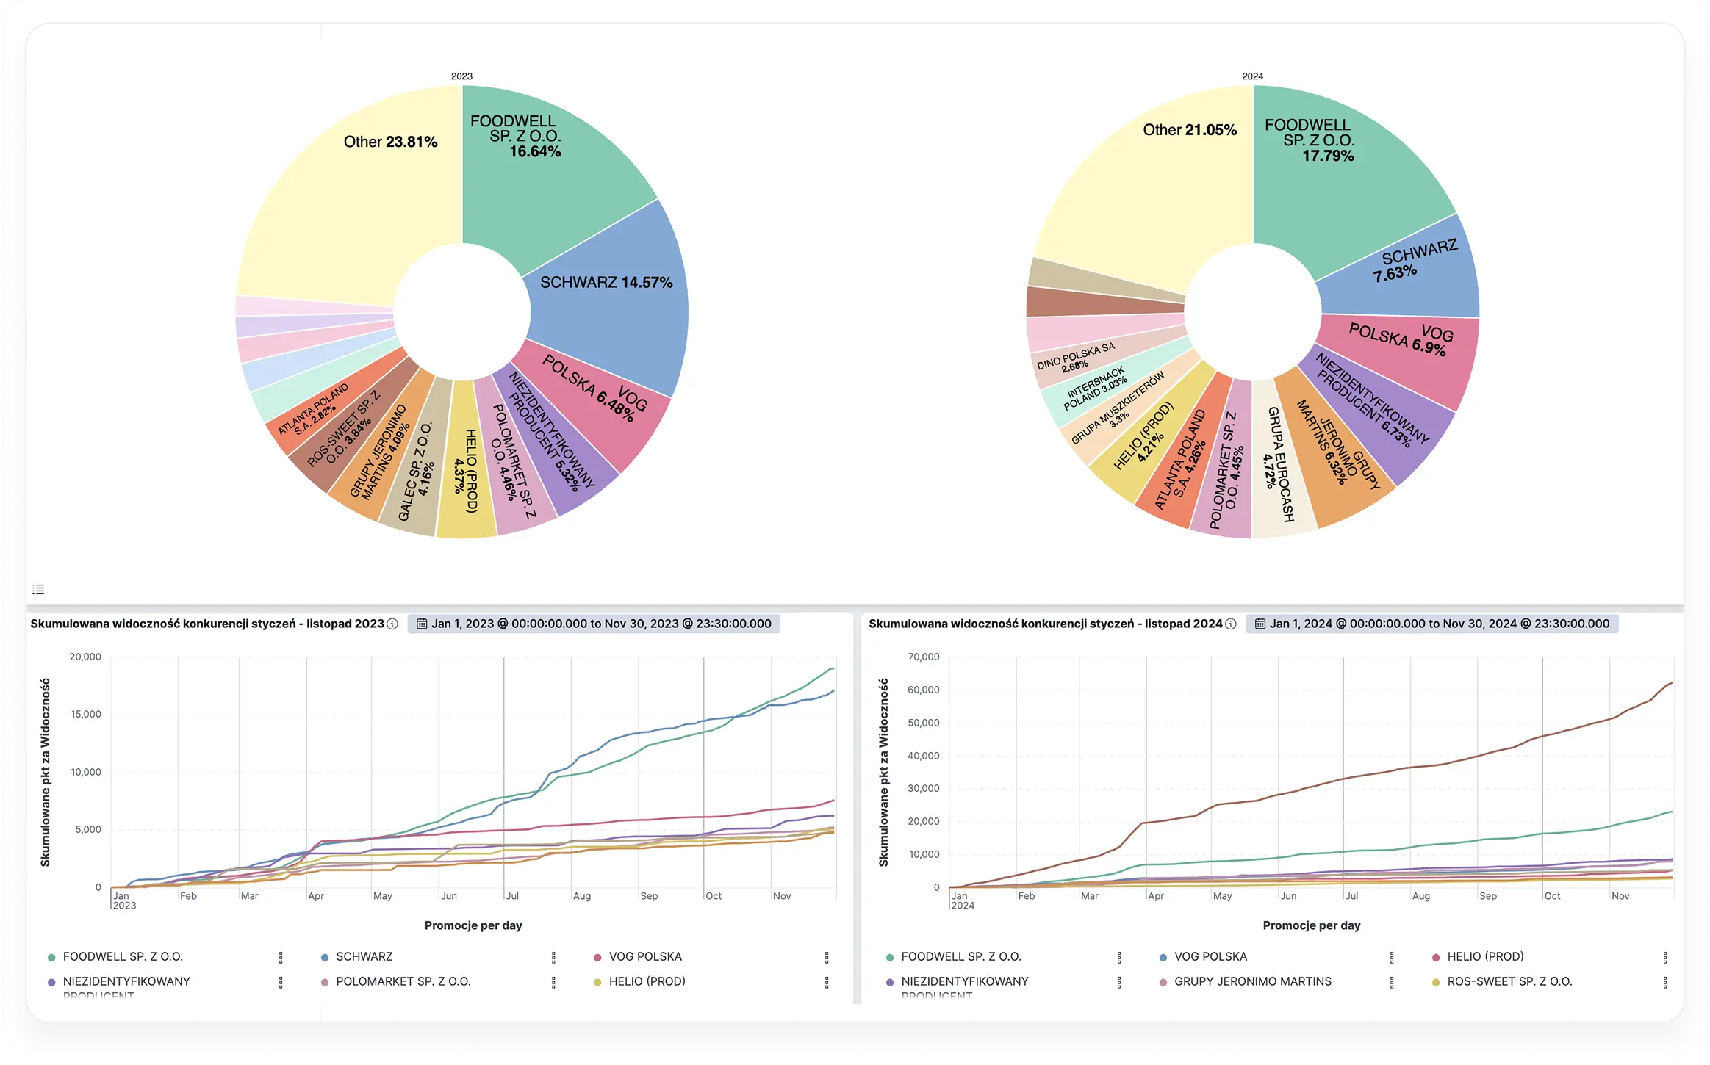Screen dimensions: 1710x1065
Task: Click the blue color dot for VOG POLSKA in 2024 legend
Action: click(x=1163, y=957)
